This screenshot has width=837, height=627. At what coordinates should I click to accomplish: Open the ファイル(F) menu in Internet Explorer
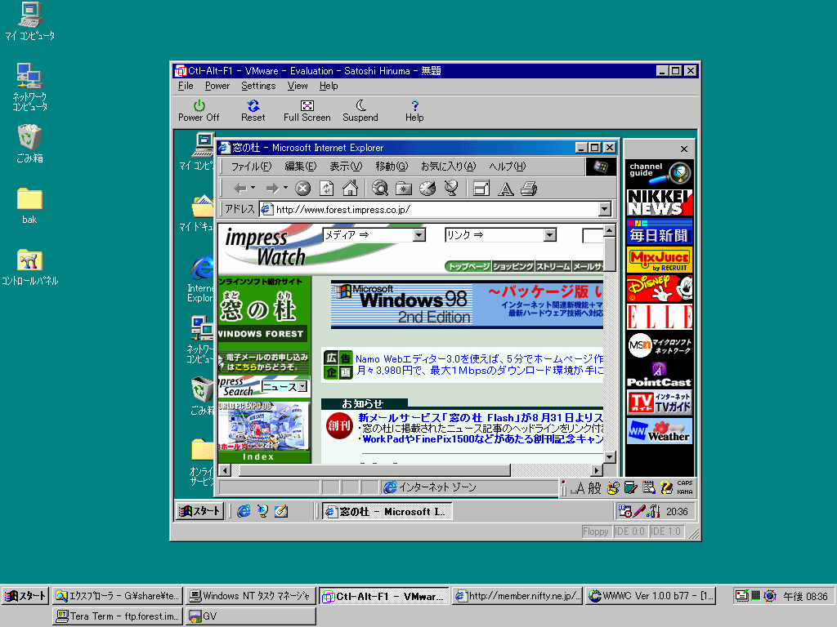251,167
